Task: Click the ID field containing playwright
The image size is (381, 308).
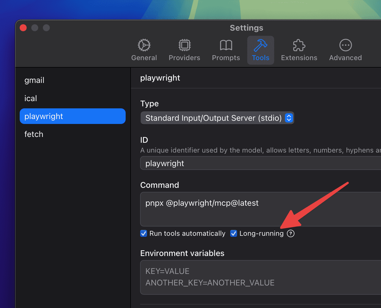Action: (x=261, y=163)
